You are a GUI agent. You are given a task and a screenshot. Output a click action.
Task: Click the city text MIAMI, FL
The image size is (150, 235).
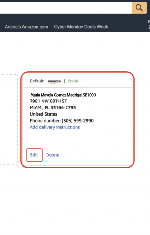[40, 107]
